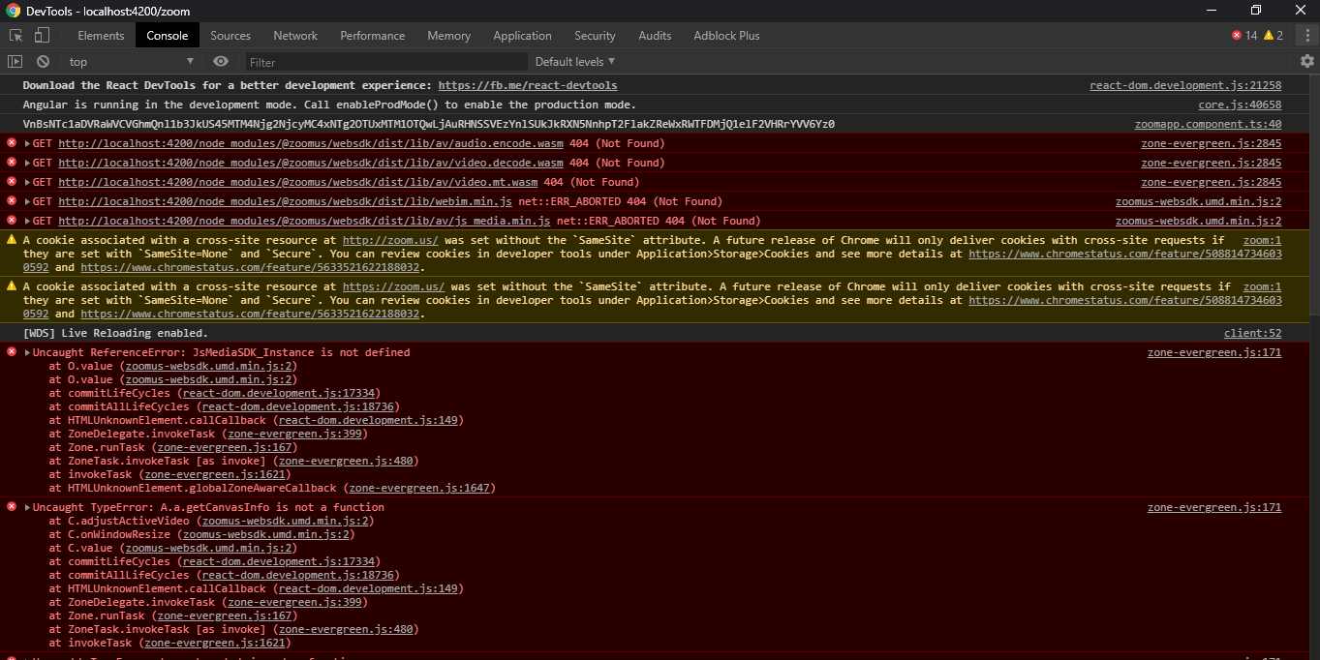Screen dimensions: 1320x660
Task: Open the 'top' JavaScript context dropdown
Action: 131,62
